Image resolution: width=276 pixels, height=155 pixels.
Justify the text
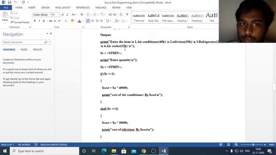[101, 21]
